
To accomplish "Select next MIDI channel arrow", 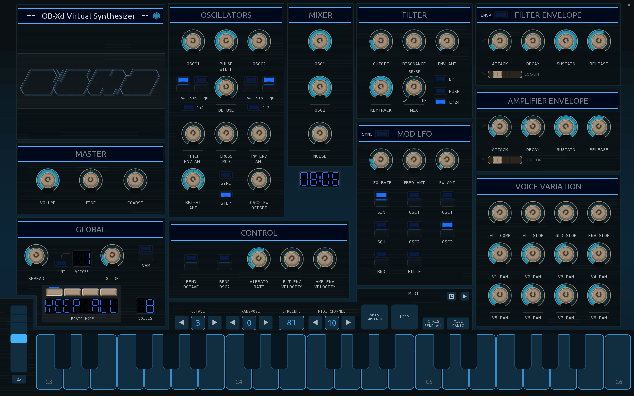I will coord(348,322).
